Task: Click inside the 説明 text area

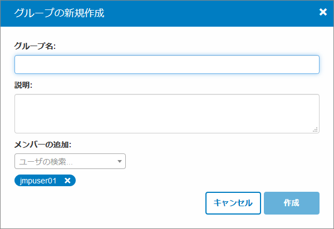Action: click(x=166, y=113)
